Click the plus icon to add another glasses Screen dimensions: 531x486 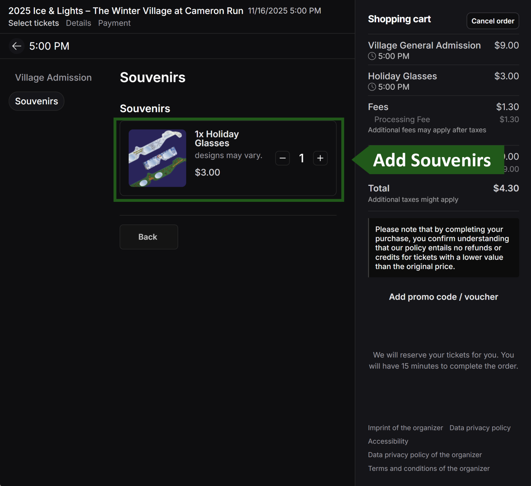click(320, 158)
